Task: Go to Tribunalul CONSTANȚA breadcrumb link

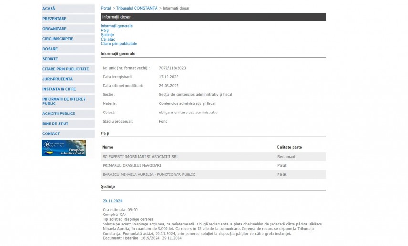Action: 136,8
